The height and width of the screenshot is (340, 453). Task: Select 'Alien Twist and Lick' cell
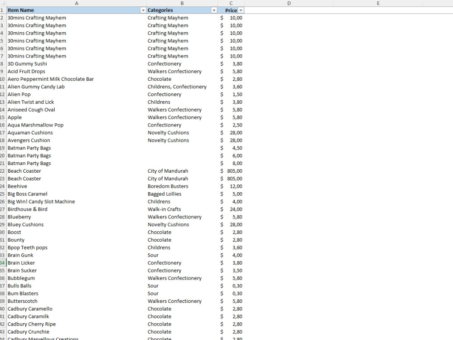(x=77, y=102)
